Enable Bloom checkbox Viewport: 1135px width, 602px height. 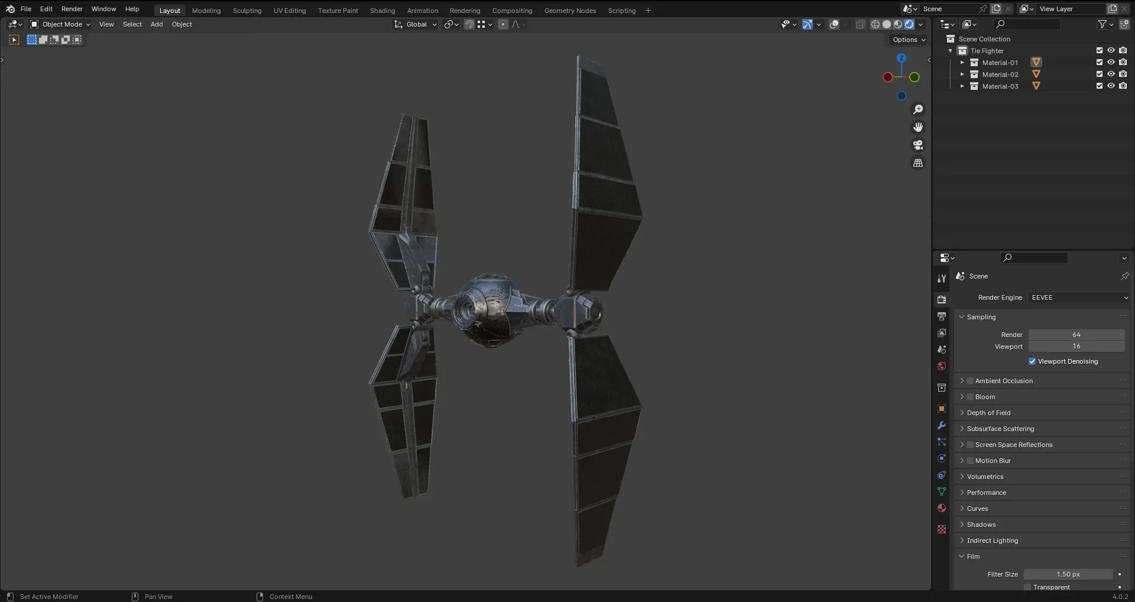970,397
